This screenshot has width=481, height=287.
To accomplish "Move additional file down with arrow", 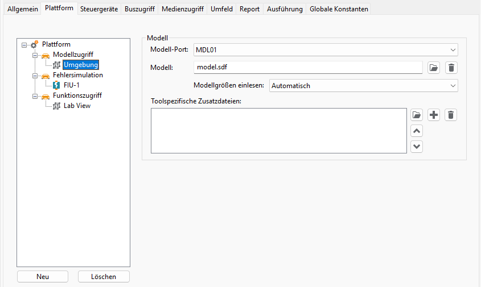I will point(417,147).
